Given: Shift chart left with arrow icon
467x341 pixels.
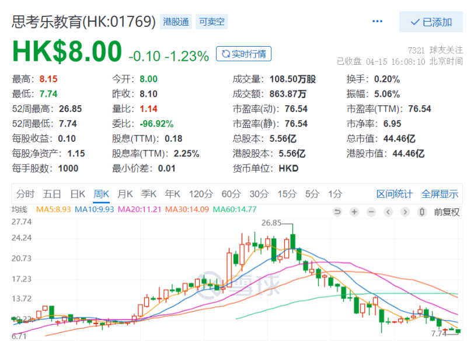Looking at the screenshot, I should [x=388, y=212].
